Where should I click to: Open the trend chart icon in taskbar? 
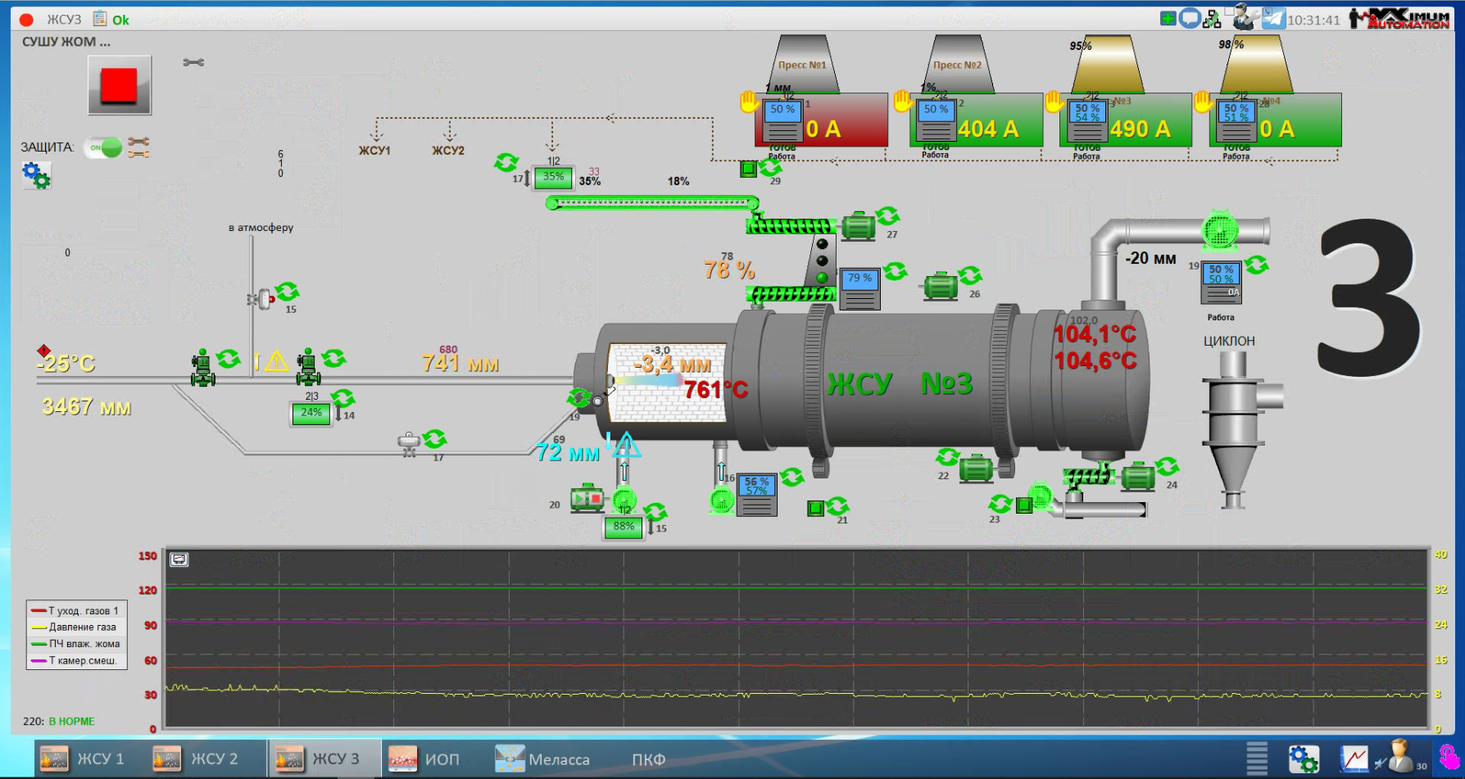click(x=1354, y=759)
